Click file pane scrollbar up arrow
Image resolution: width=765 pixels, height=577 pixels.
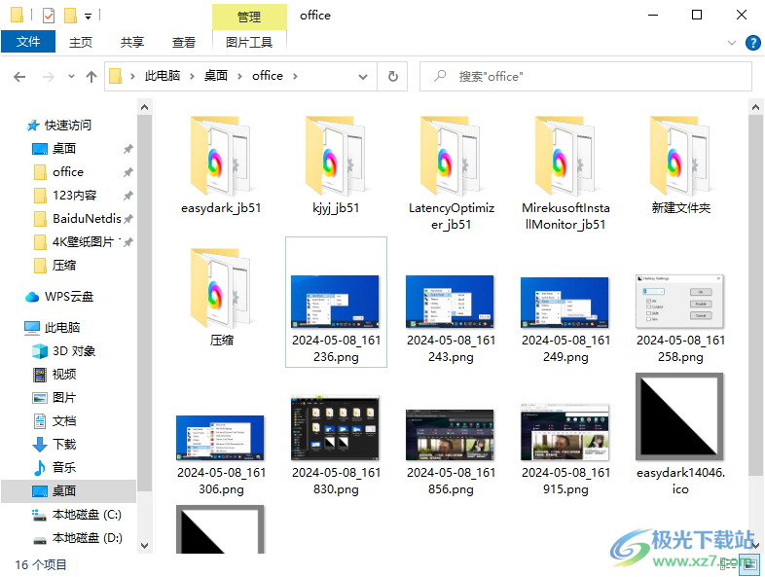tap(755, 107)
